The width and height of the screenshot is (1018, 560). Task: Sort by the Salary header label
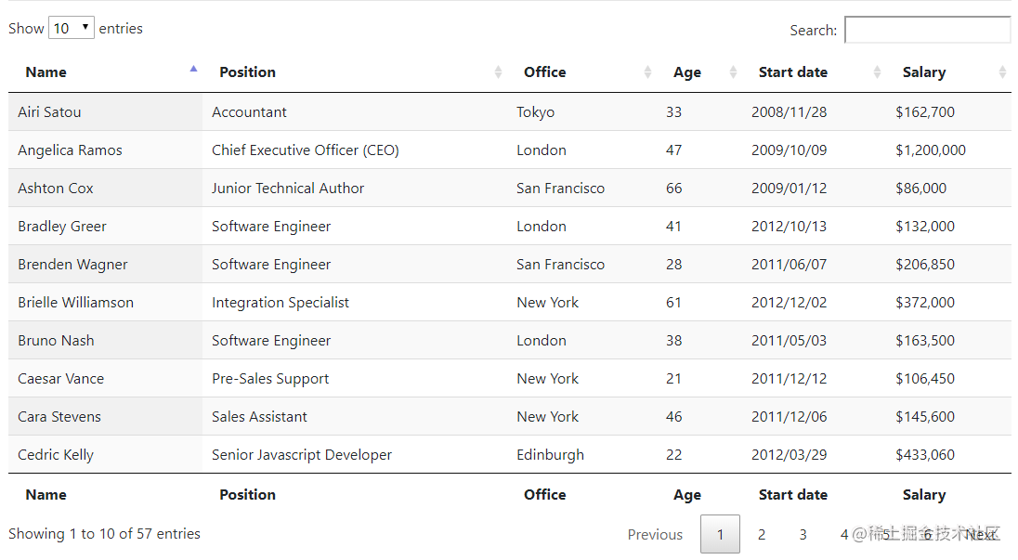coord(924,72)
